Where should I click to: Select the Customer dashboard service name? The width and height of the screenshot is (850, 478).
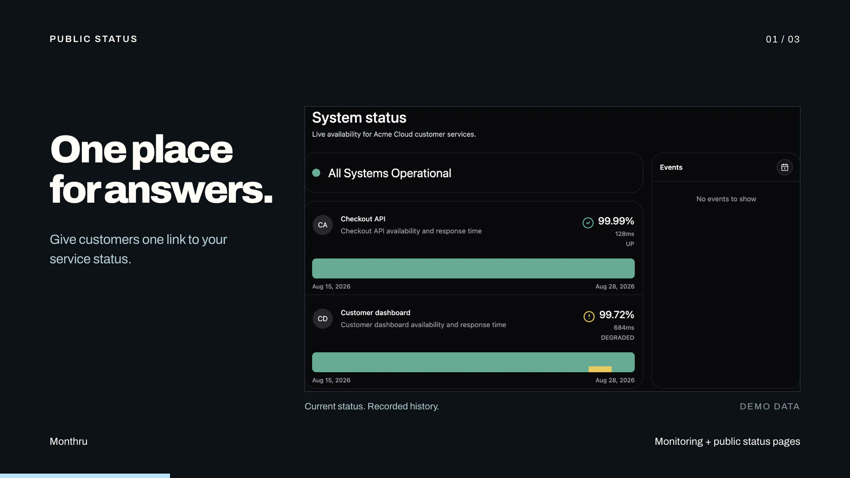pos(375,312)
